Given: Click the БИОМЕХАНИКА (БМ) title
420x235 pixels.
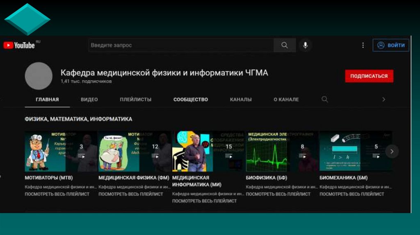Looking at the screenshot, I should click(343, 178).
